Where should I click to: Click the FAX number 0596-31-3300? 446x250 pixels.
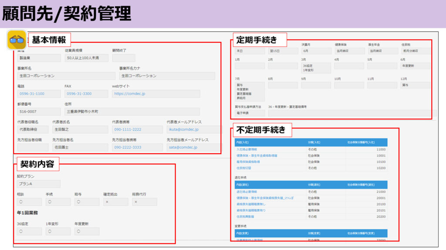[x=78, y=94]
